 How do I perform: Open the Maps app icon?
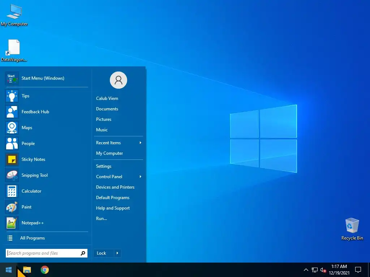coord(12,128)
